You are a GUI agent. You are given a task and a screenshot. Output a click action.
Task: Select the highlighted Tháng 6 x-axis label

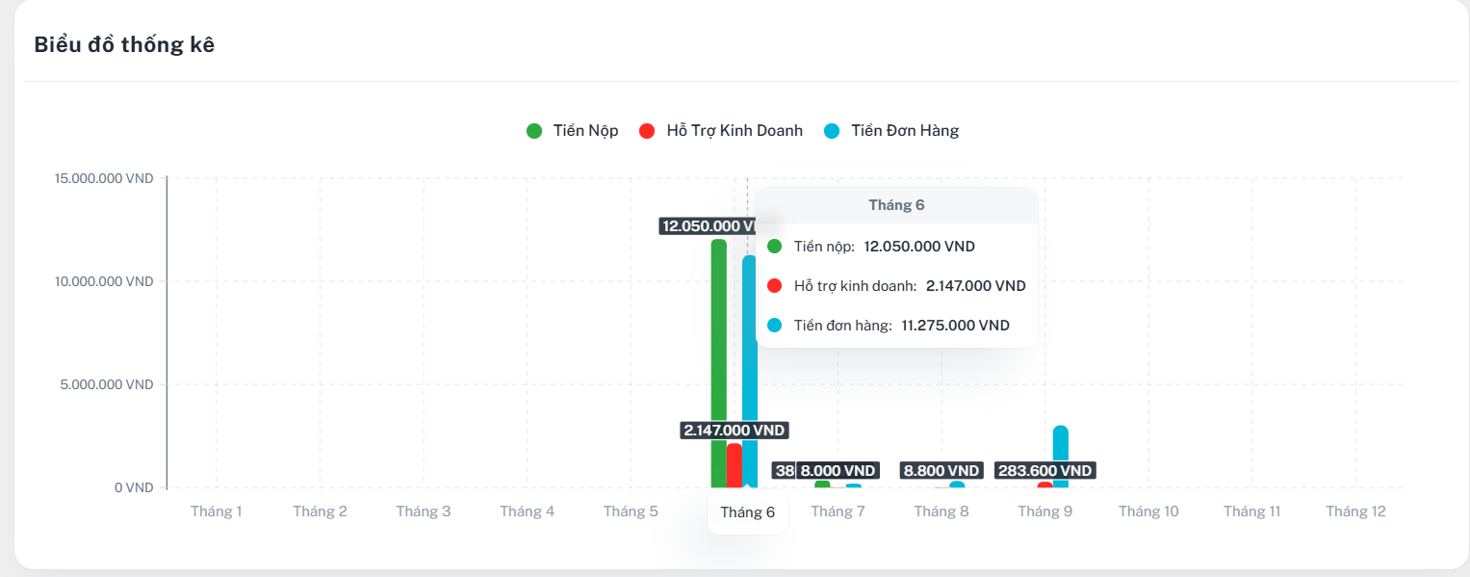pos(747,512)
